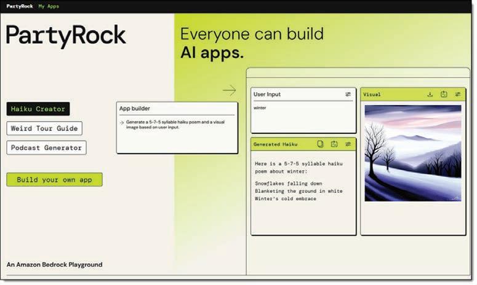The width and height of the screenshot is (477, 285).
Task: Click the bold 'AI apps.' headline text
Action: tap(212, 53)
